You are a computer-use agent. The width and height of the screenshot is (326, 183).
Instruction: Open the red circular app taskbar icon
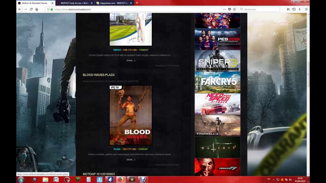pos(67,180)
